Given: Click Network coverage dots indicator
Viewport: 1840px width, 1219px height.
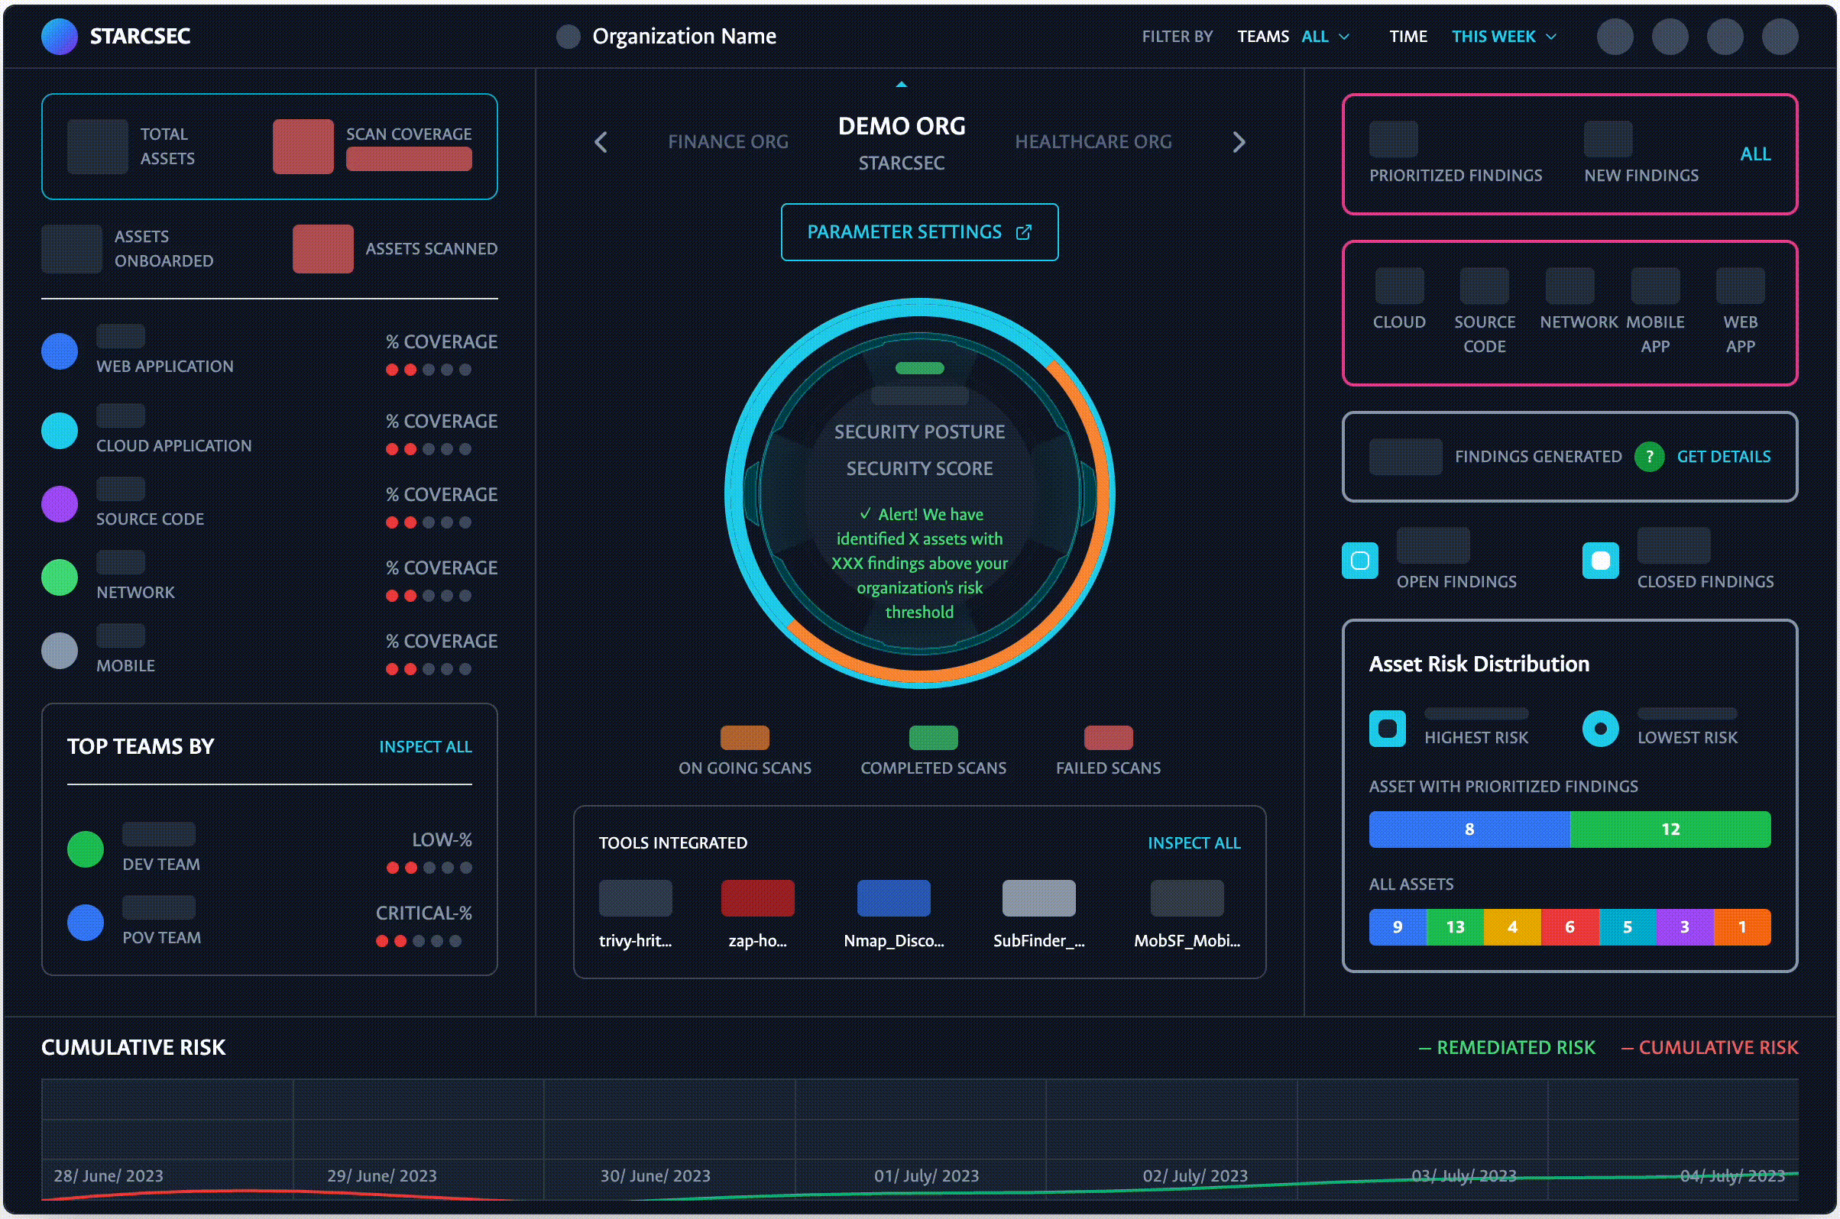Looking at the screenshot, I should pos(429,596).
